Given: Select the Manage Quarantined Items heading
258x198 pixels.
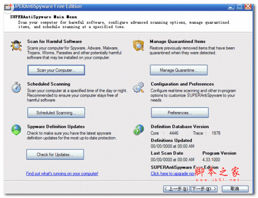Looking at the screenshot, I should point(178,42).
